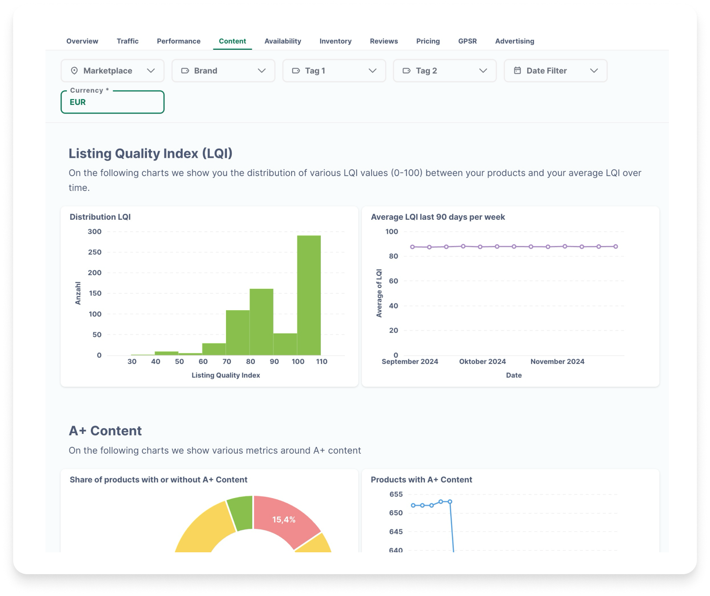Click the tallest histogram bar at 100-110
This screenshot has height=596, width=710.
(309, 295)
